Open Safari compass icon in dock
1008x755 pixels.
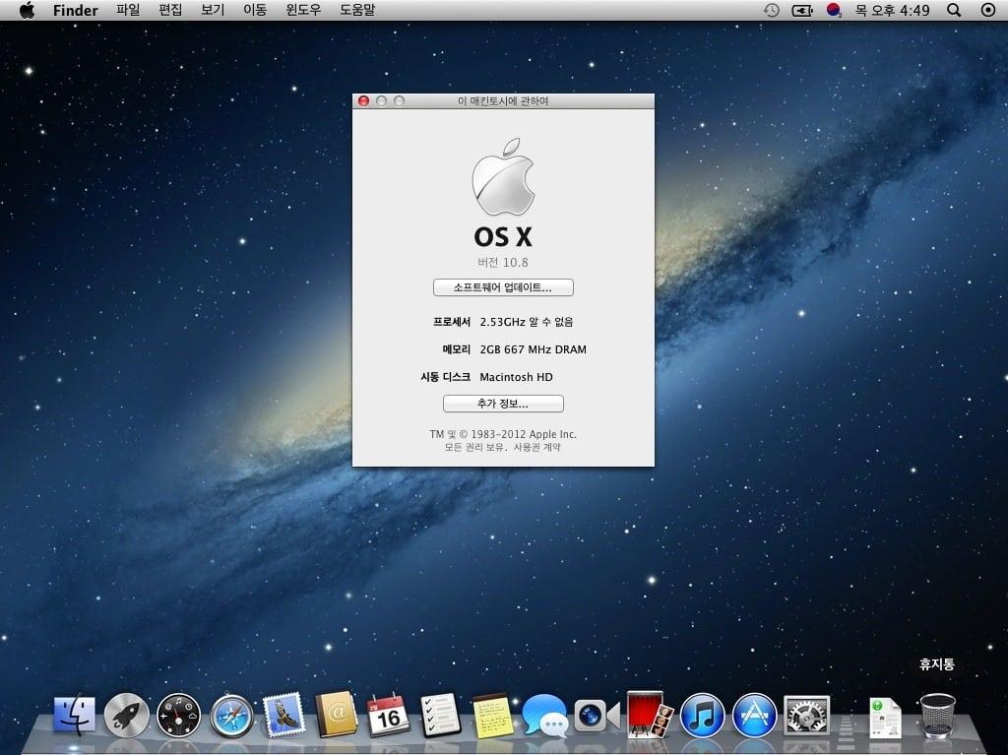232,715
